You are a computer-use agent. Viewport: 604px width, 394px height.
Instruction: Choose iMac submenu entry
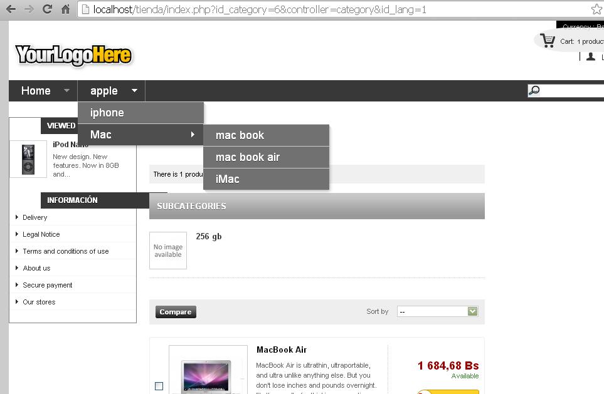pos(266,179)
